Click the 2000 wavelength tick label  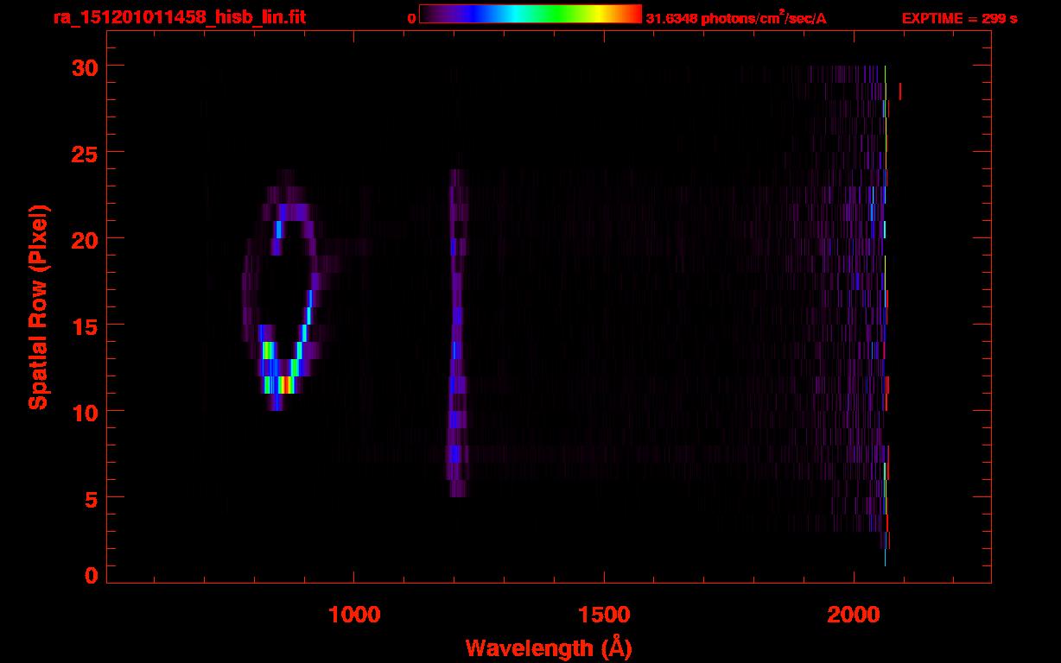click(854, 614)
